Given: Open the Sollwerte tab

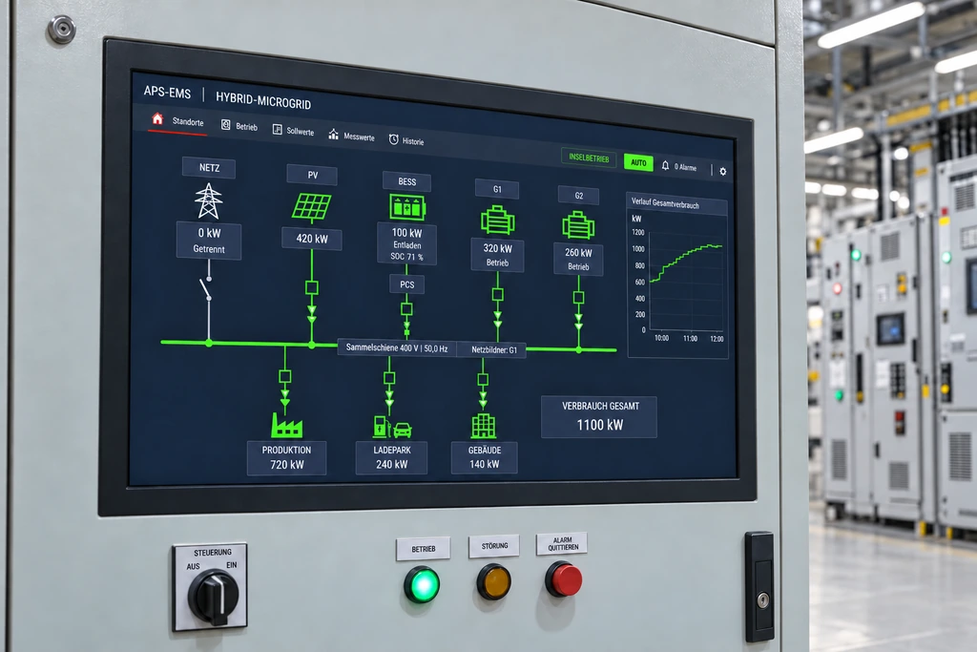Looking at the screenshot, I should [x=293, y=131].
